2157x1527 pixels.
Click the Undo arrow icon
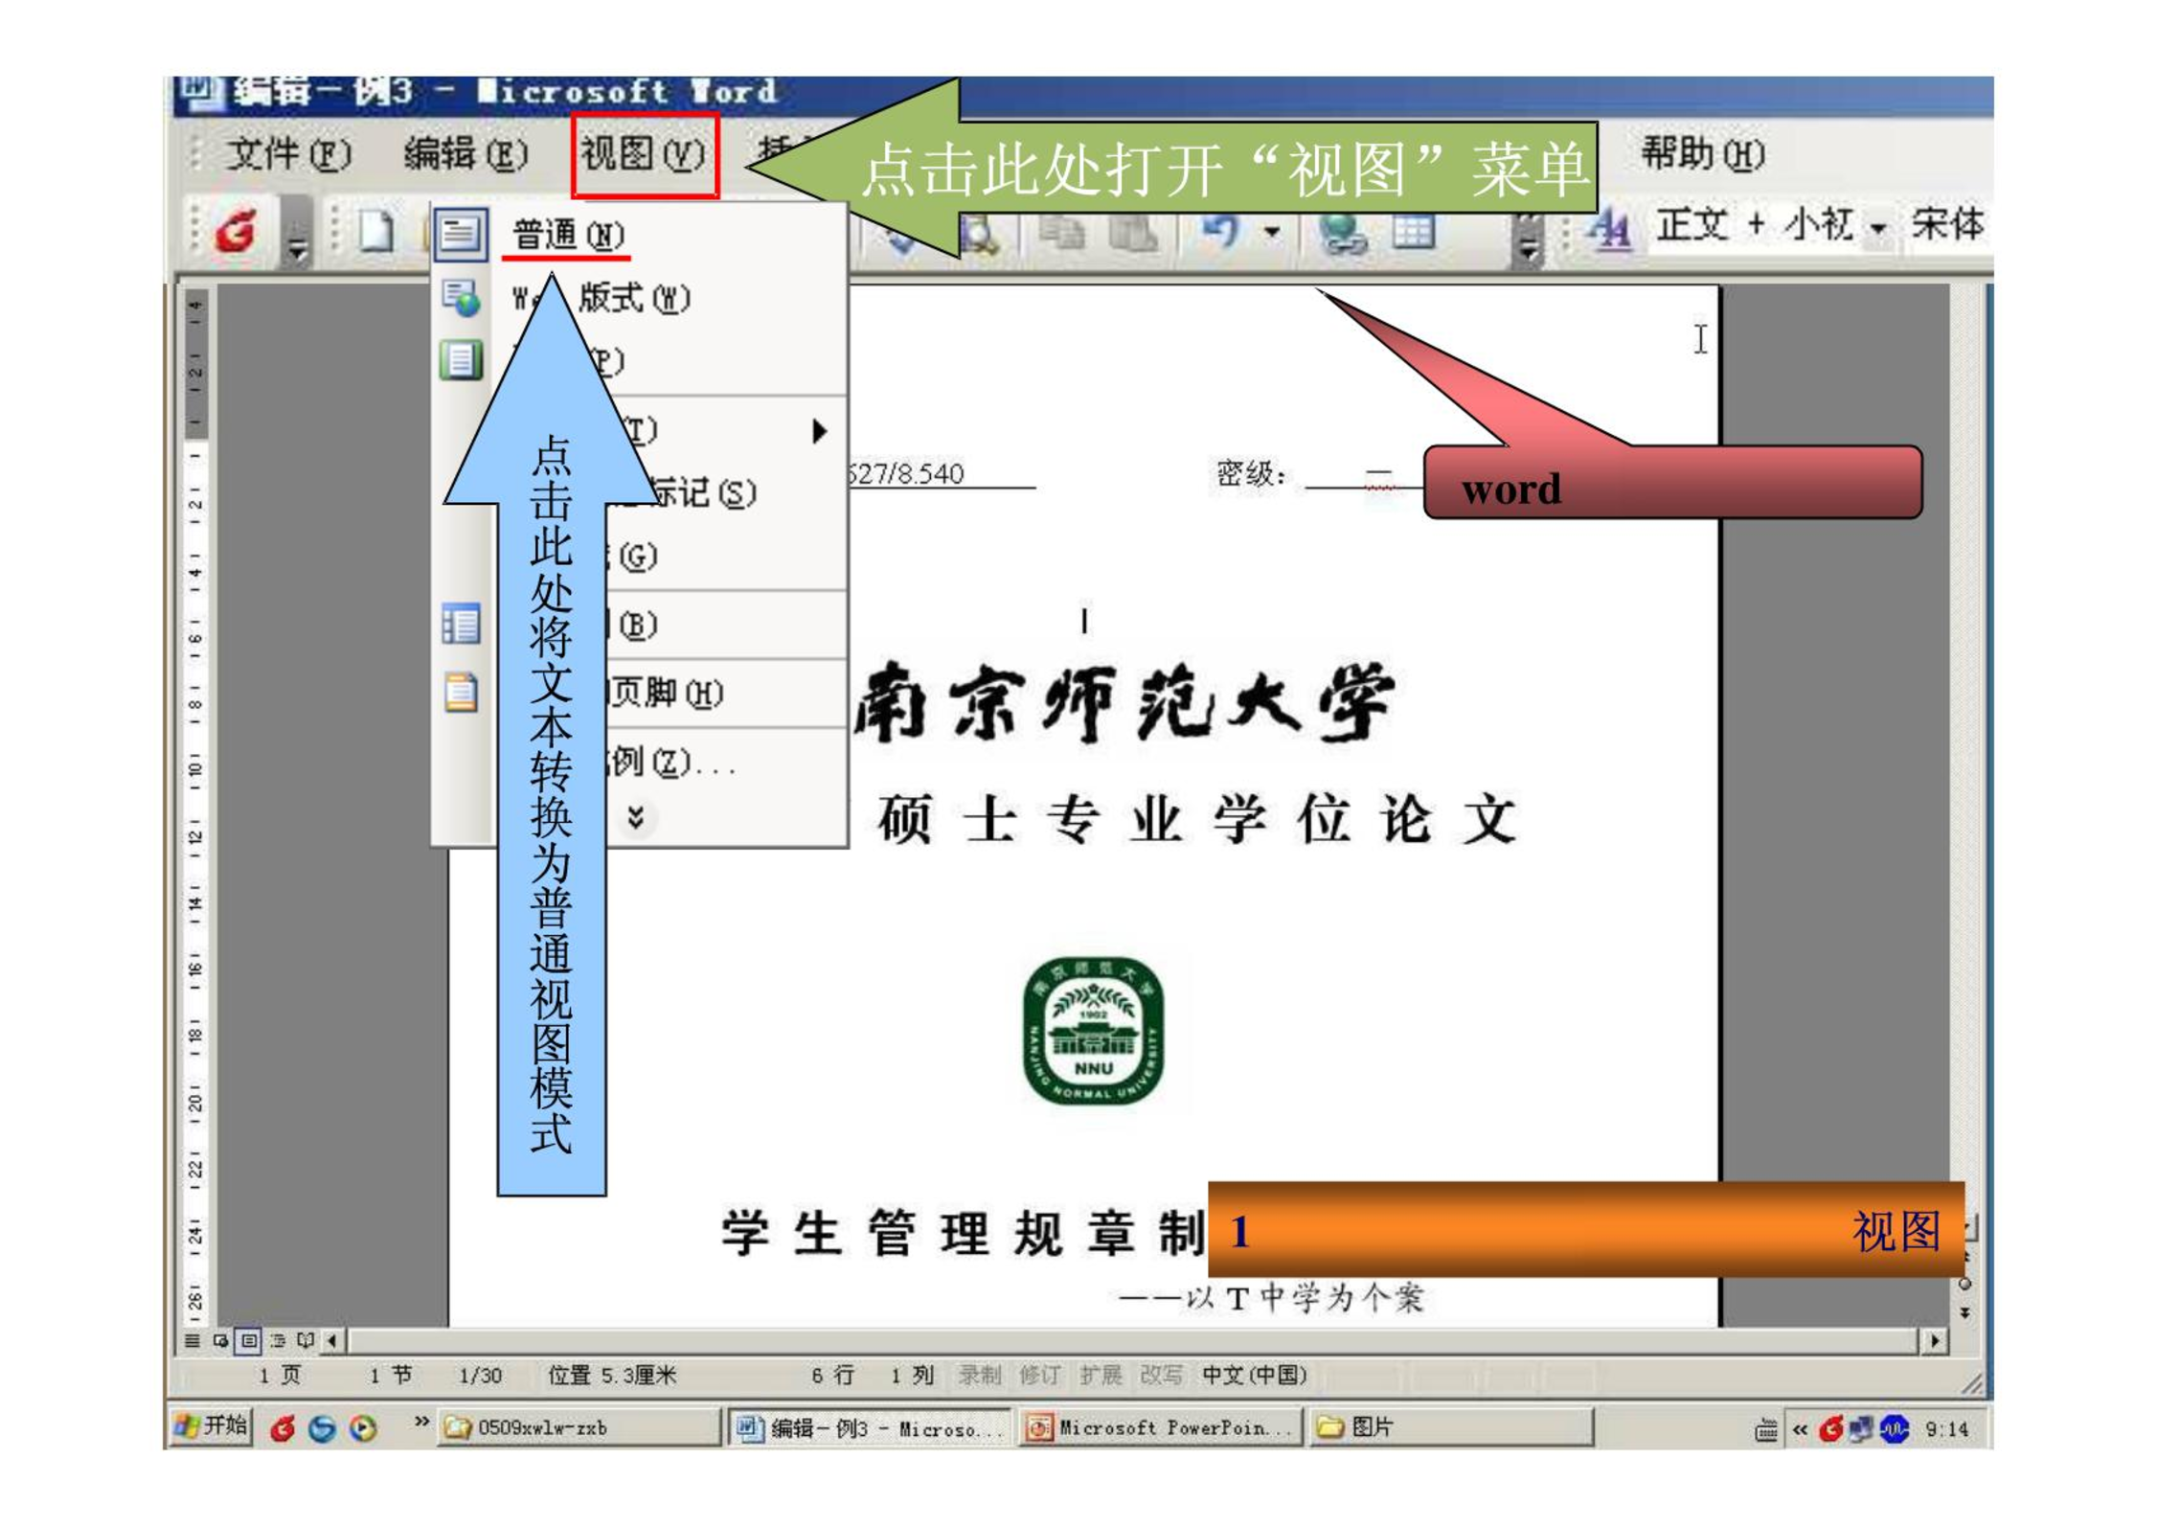[1221, 231]
